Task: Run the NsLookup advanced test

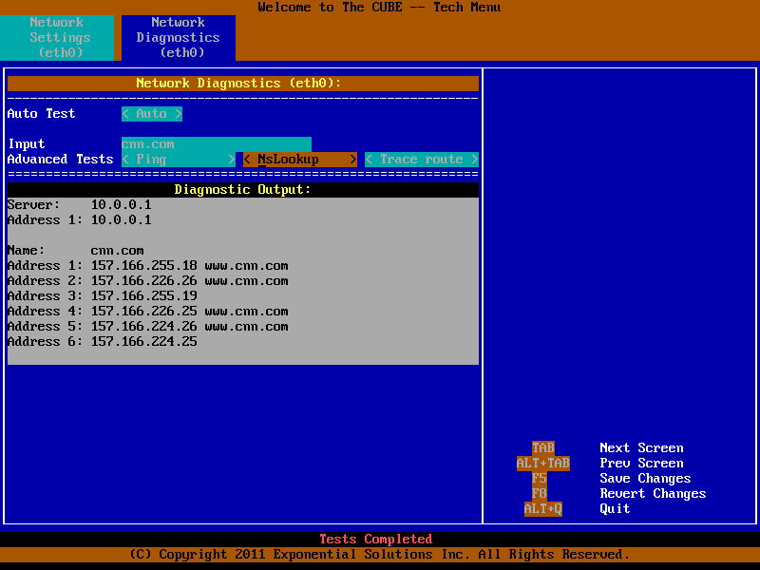Action: click(300, 159)
